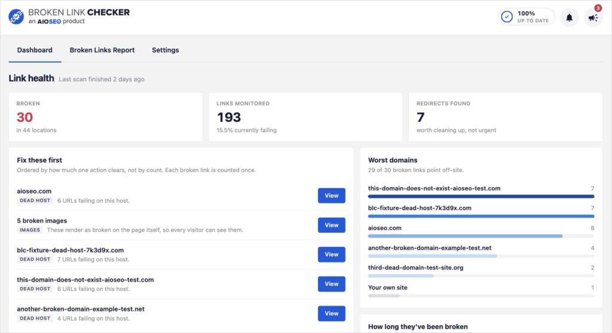
Task: Click the '5 broken images' title
Action: [42, 221]
